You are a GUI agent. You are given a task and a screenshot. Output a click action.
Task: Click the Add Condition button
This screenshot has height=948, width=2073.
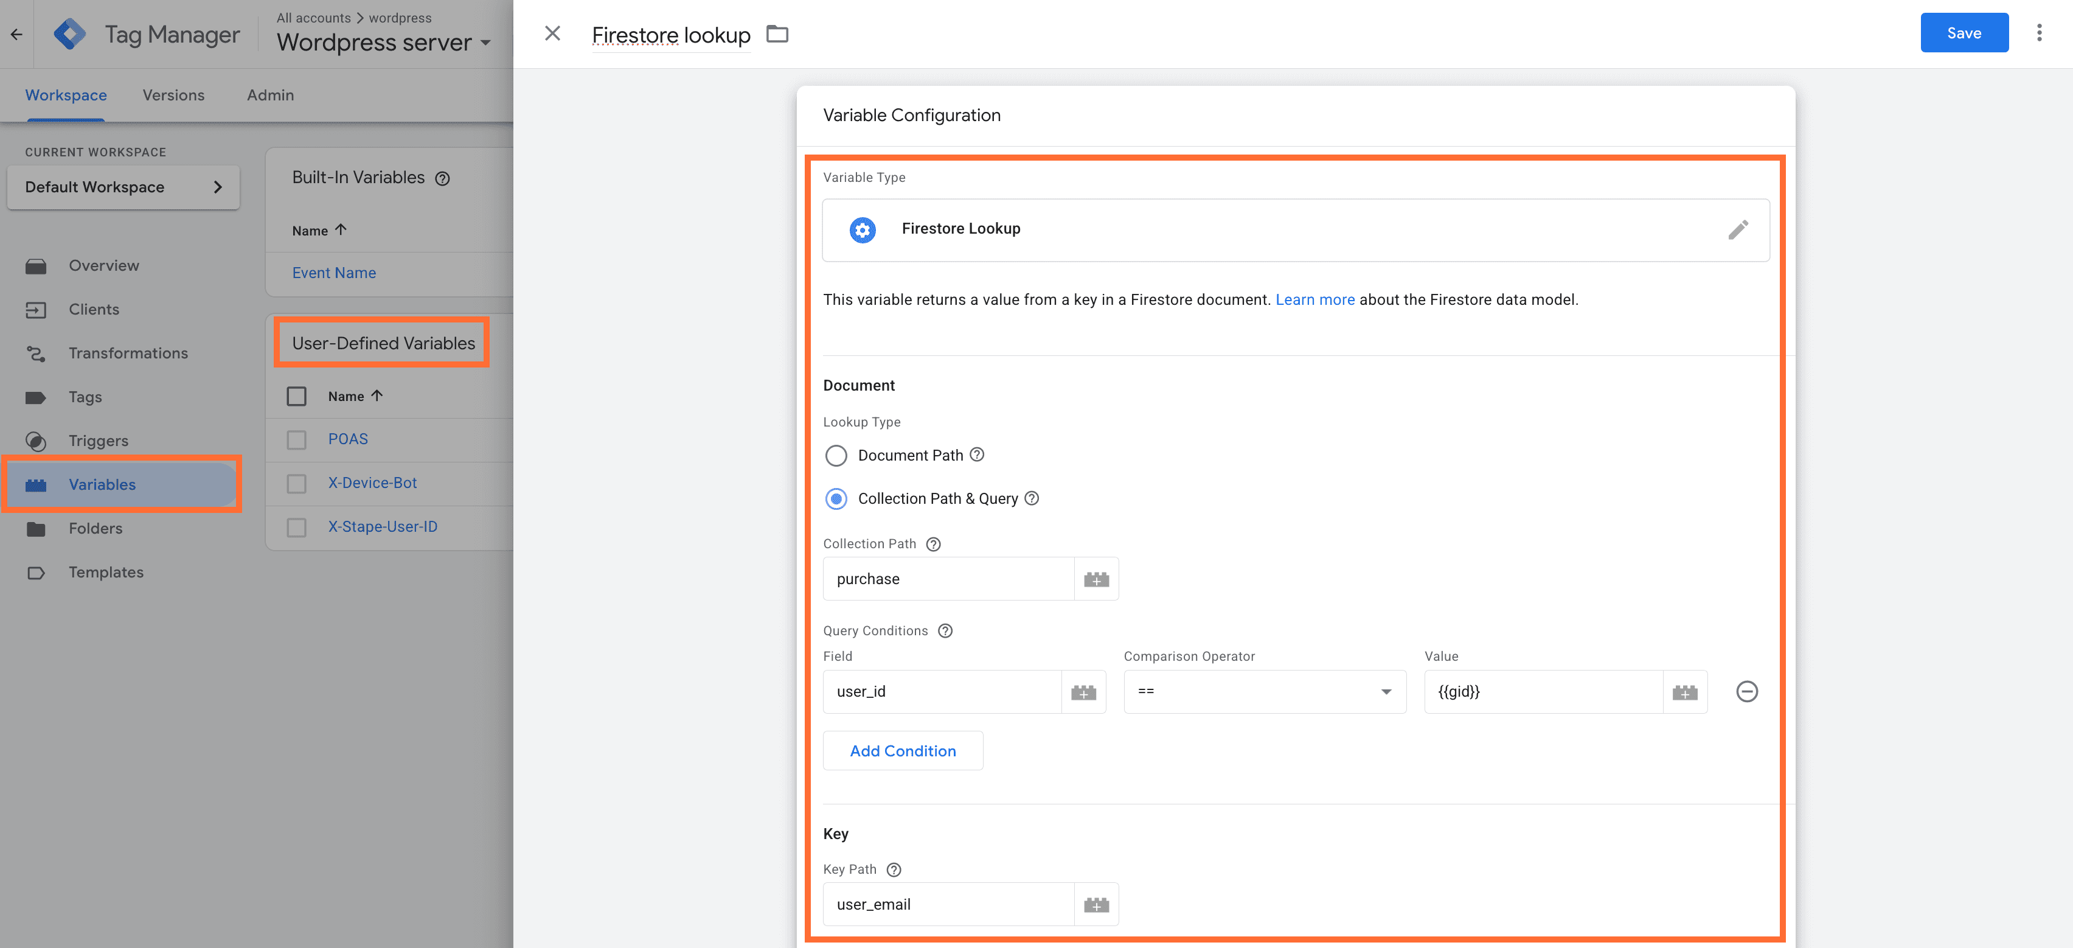(902, 751)
